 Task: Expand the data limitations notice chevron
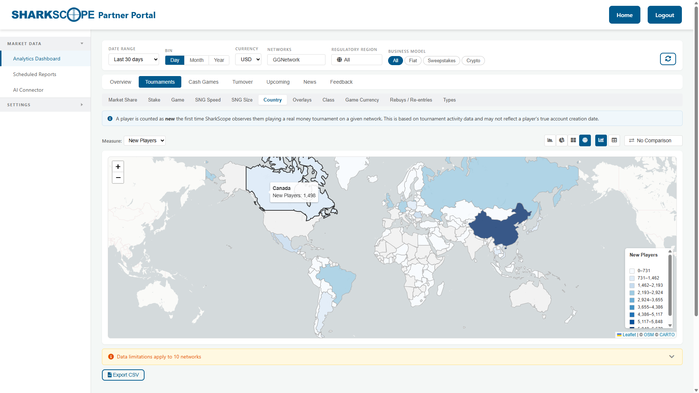click(x=672, y=357)
